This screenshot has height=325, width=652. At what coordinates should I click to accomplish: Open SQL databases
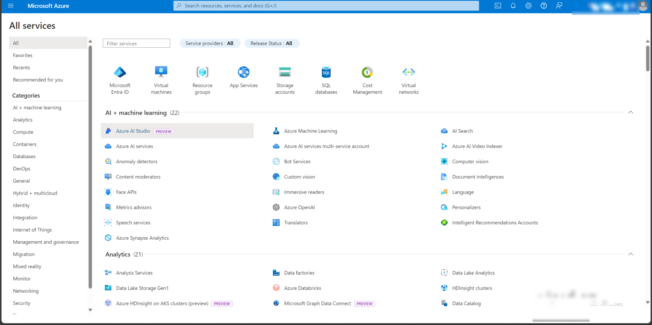pos(326,80)
